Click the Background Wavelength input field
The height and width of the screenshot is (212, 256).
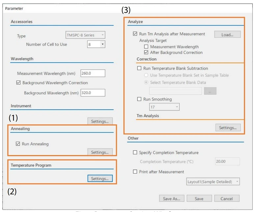coord(92,93)
